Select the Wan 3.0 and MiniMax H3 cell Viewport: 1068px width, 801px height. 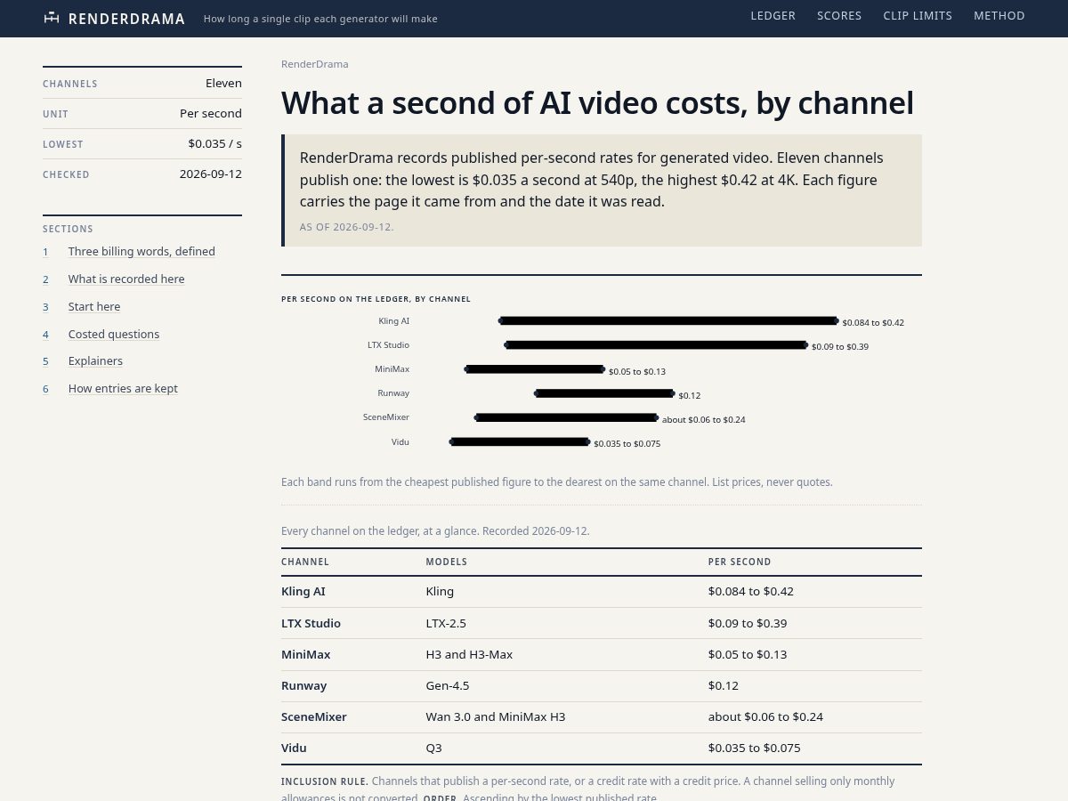click(x=496, y=717)
